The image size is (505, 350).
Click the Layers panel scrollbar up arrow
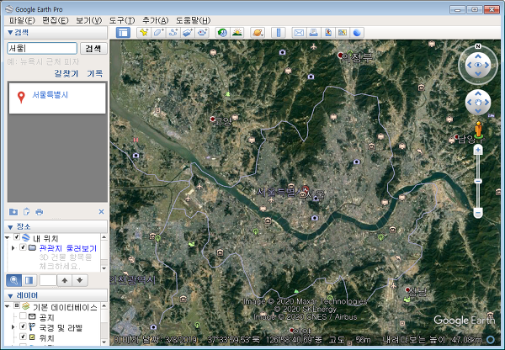104,305
